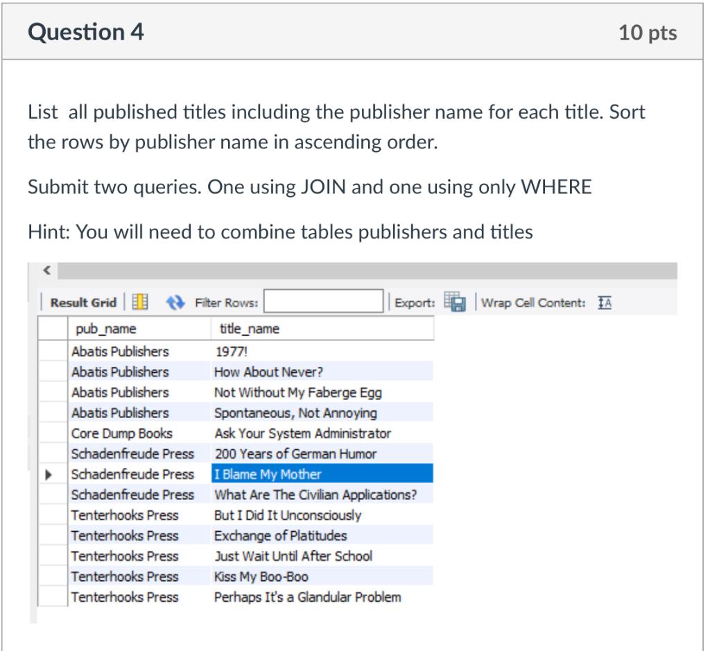Click the row selector arrow beside I Blame My Mother

pos(48,474)
